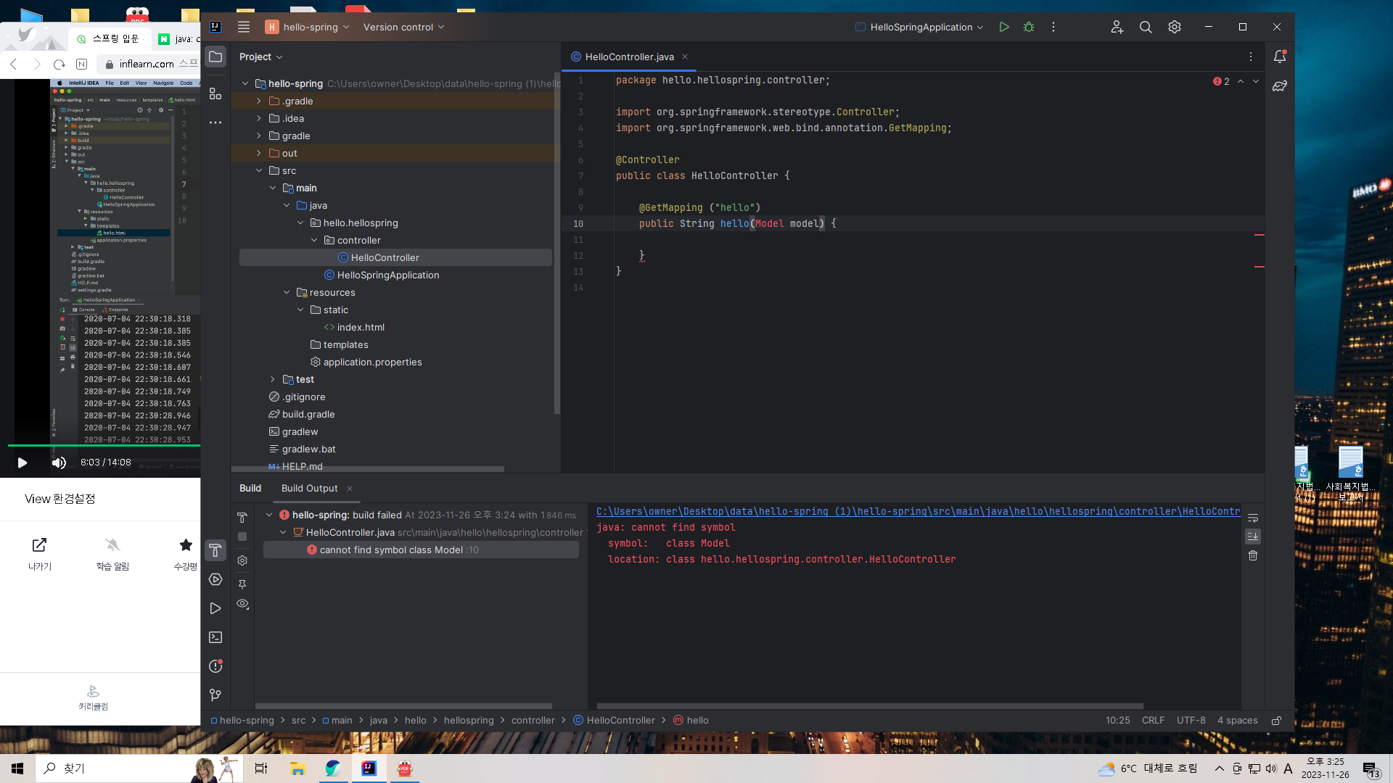The width and height of the screenshot is (1393, 783).
Task: Select index.html in project tree
Action: 361,327
